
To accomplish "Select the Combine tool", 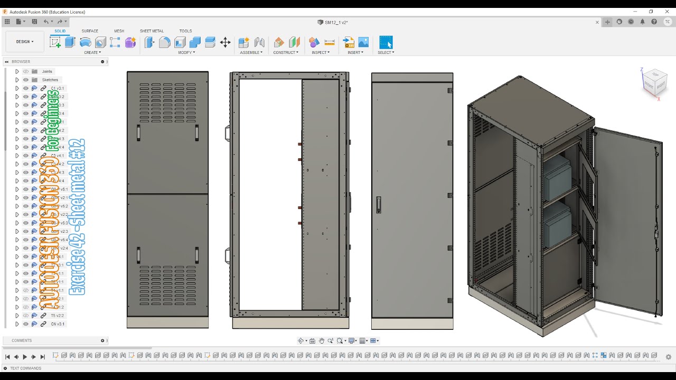I will 195,42.
